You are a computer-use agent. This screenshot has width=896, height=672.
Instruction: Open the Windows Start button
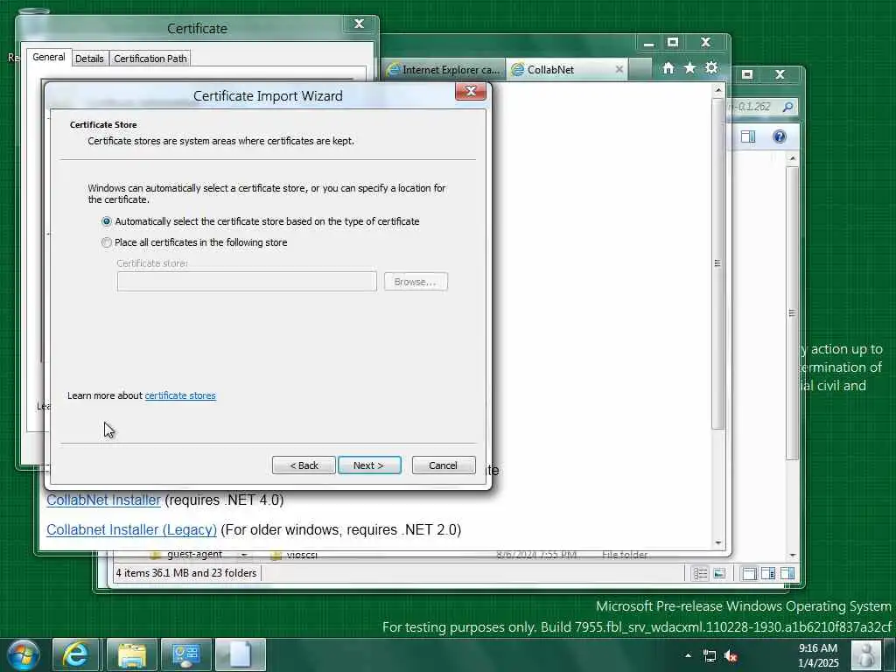pos(23,654)
